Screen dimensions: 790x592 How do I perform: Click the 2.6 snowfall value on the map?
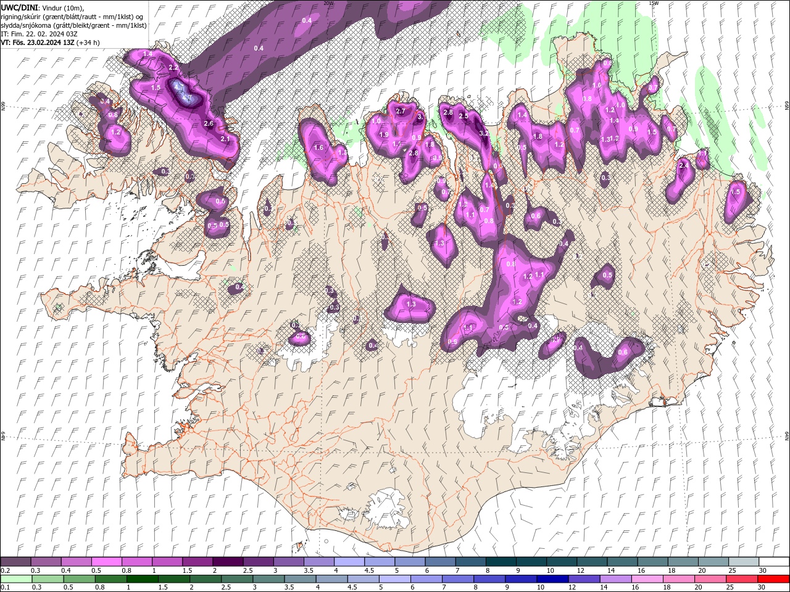208,124
